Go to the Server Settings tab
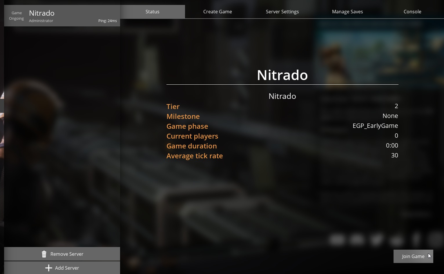444x274 pixels. pyautogui.click(x=282, y=12)
